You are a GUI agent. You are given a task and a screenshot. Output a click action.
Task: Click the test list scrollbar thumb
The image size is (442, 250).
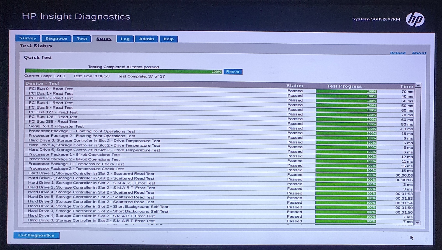[418, 140]
